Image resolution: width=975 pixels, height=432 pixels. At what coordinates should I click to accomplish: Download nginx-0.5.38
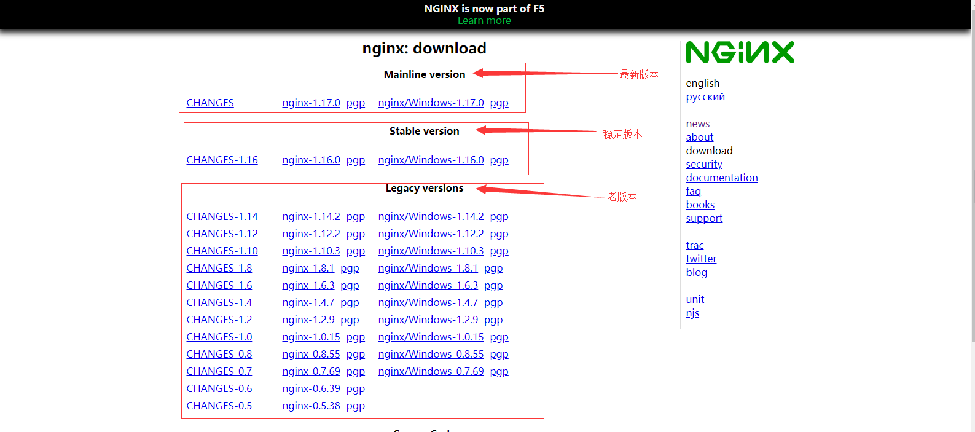click(311, 406)
